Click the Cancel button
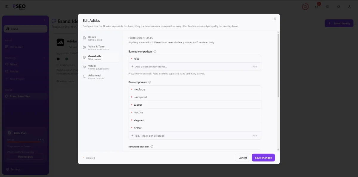358x177 pixels. [x=243, y=158]
